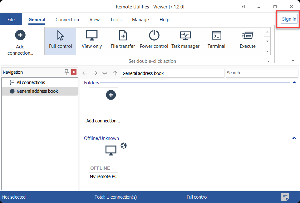Collapse the Offline/Unknown section
The image size is (300, 203).
pyautogui.click(x=294, y=138)
